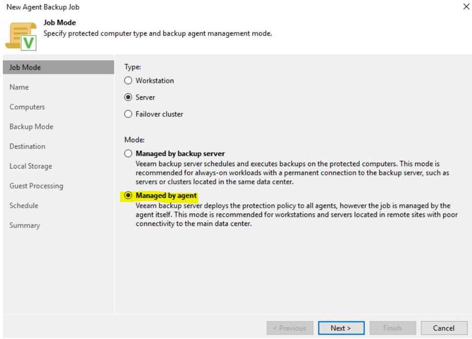Switch to the Backup Mode step
This screenshot has width=472, height=339.
click(x=31, y=126)
